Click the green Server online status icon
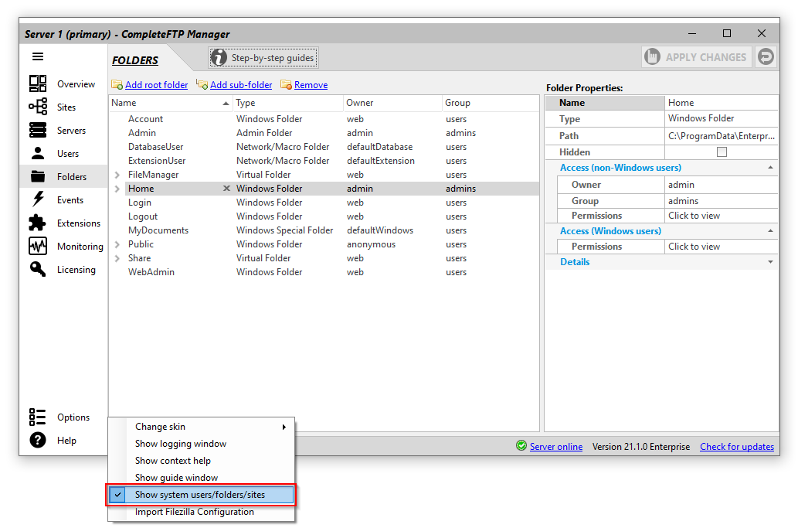The width and height of the screenshot is (798, 528). tap(521, 446)
